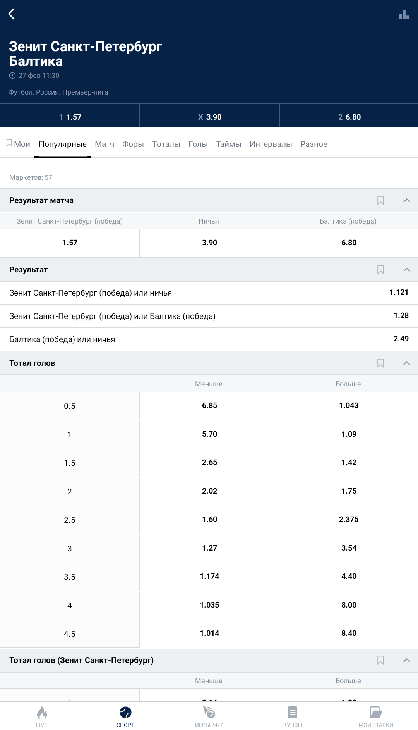The width and height of the screenshot is (418, 730).
Task: Tap the back arrow icon
Action: point(12,14)
